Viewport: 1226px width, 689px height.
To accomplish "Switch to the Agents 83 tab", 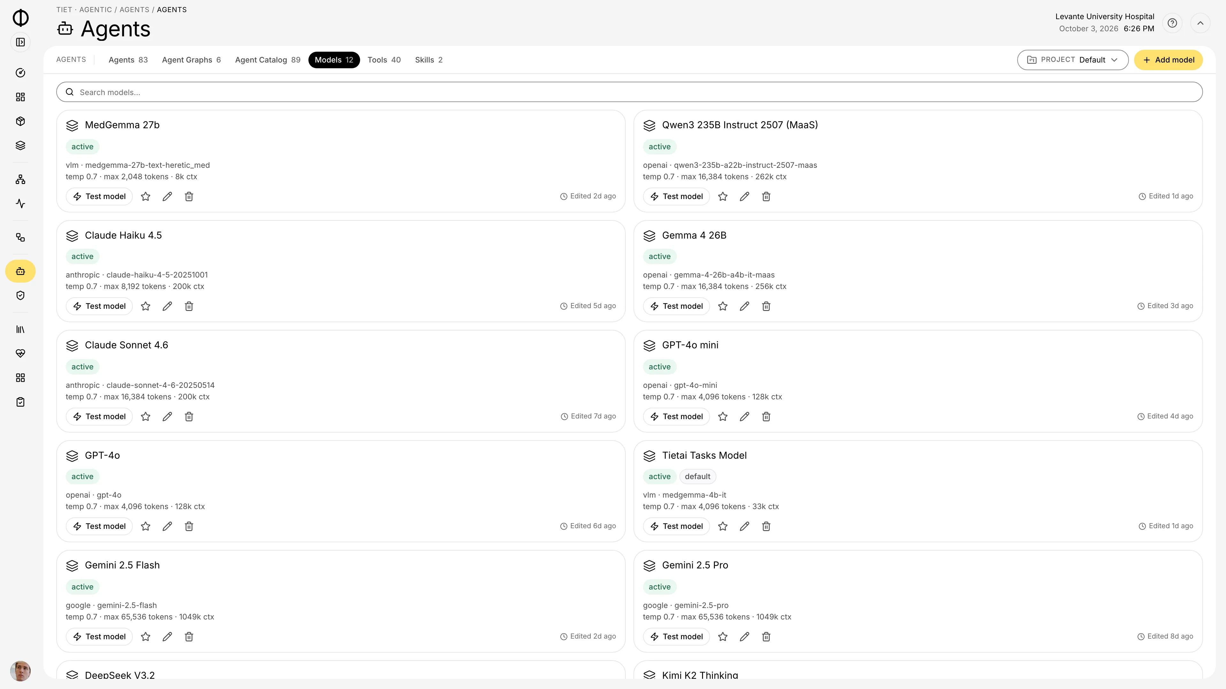I will point(128,60).
